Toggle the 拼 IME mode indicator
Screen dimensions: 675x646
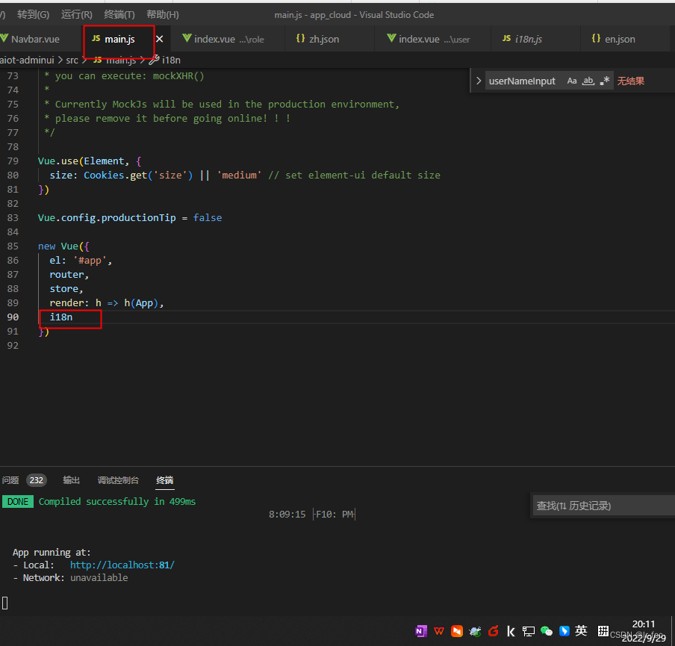pyautogui.click(x=603, y=631)
